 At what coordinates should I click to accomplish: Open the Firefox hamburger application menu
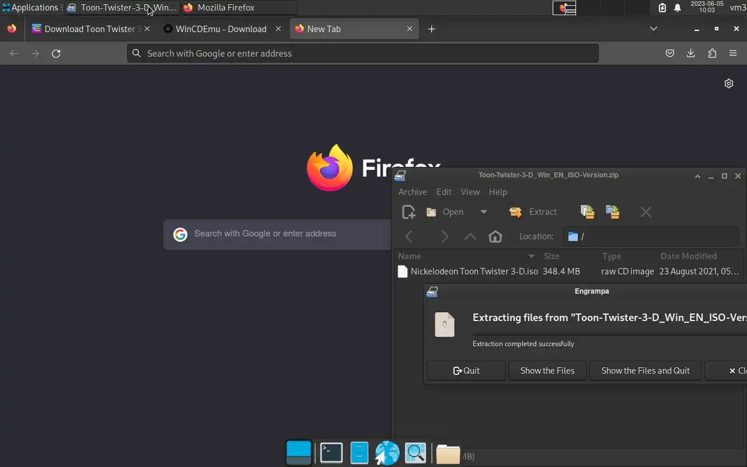733,53
